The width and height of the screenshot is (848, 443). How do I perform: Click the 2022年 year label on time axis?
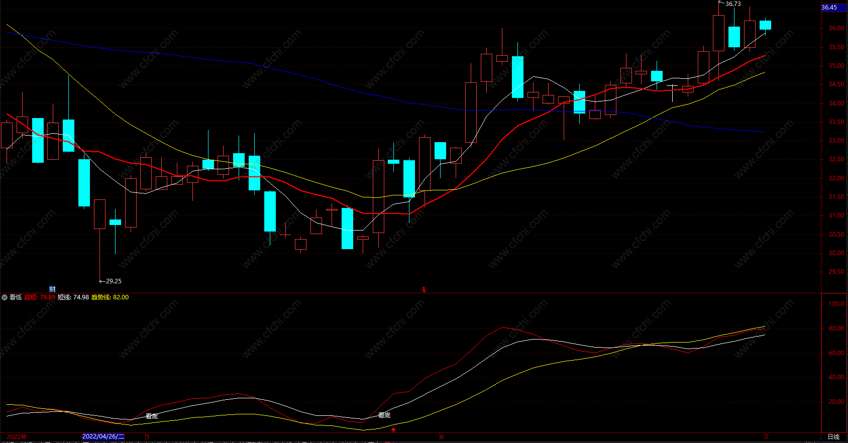17,436
